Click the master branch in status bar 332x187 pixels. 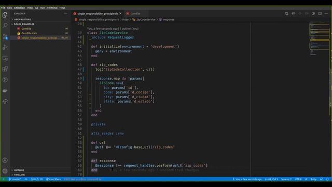(15, 179)
